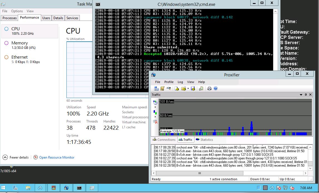
Task: Click the Proxy Servers toolbar icon
Action: pos(156,88)
